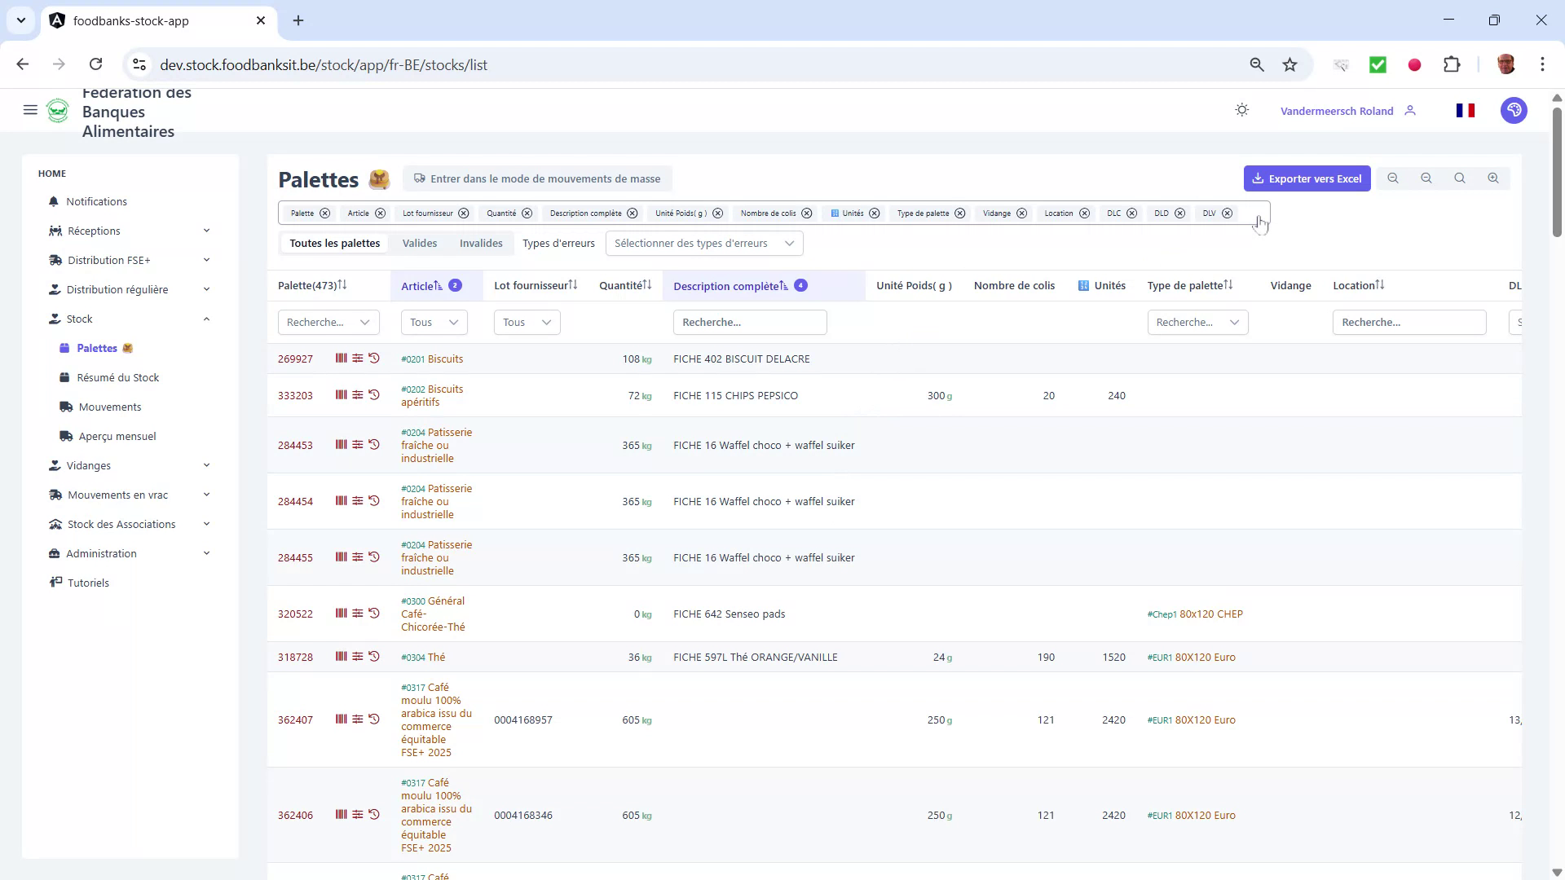Dismiss the Location filter chip
This screenshot has height=880, width=1565.
point(1084,213)
